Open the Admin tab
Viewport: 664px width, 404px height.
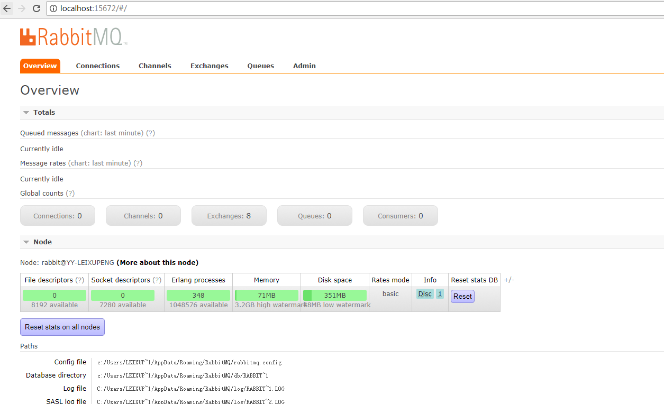click(x=304, y=66)
